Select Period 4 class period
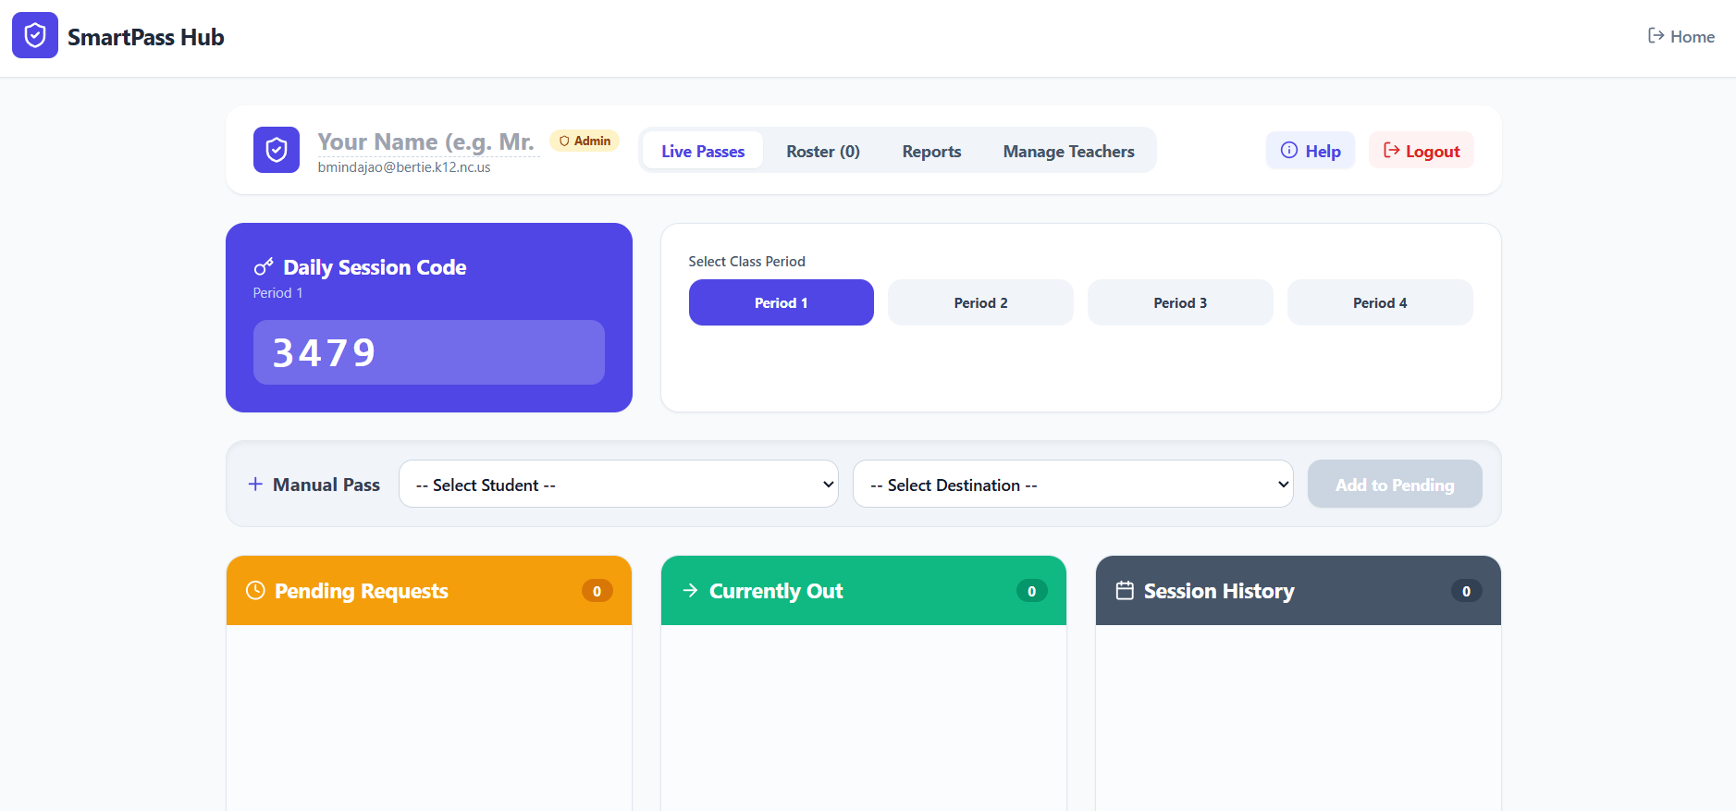1736x811 pixels. 1380,302
